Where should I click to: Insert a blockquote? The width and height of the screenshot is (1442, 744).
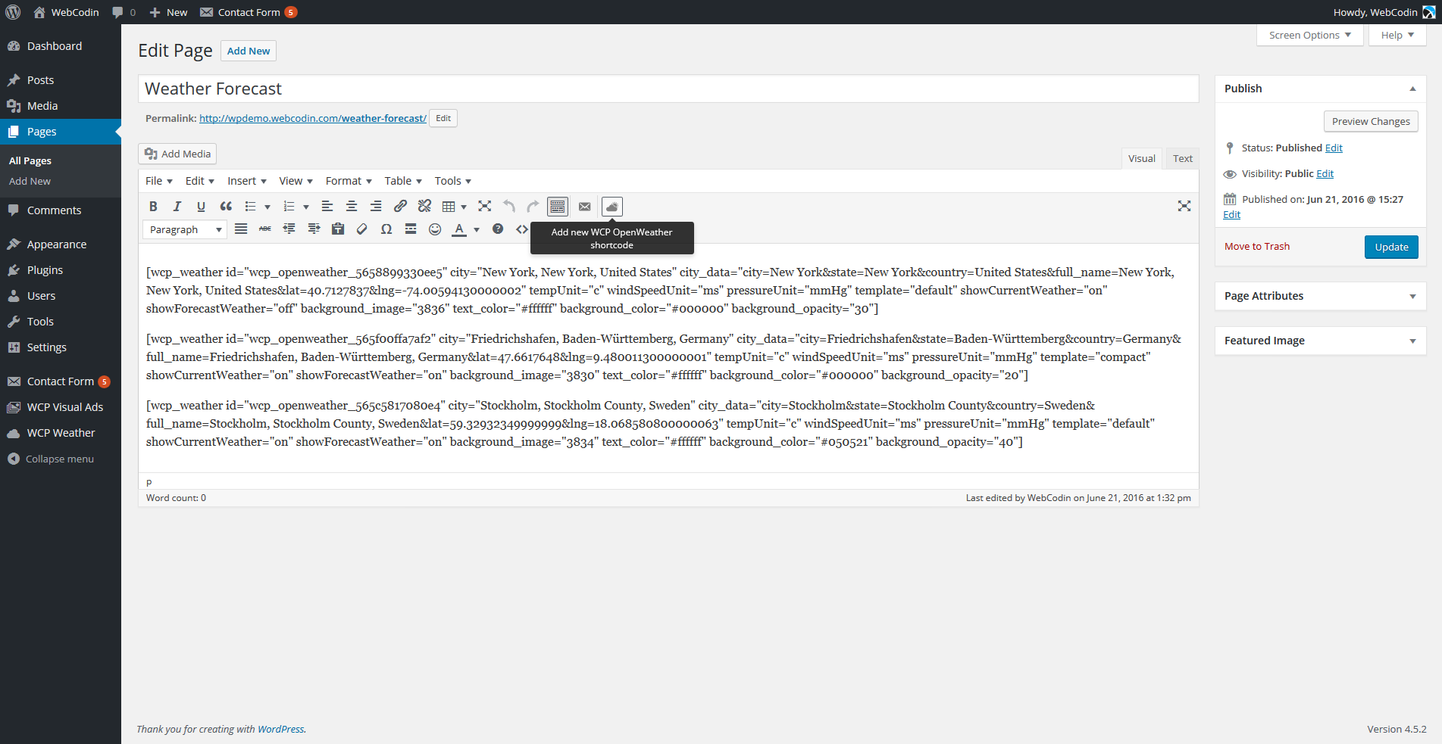(x=226, y=207)
